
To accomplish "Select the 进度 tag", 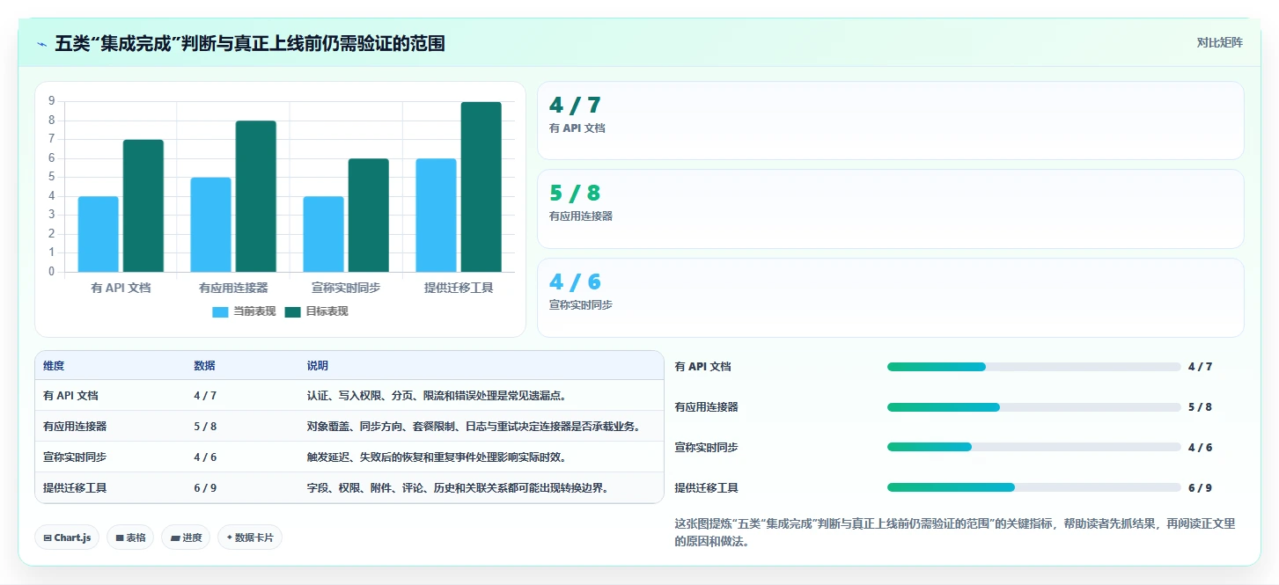I will pyautogui.click(x=186, y=537).
